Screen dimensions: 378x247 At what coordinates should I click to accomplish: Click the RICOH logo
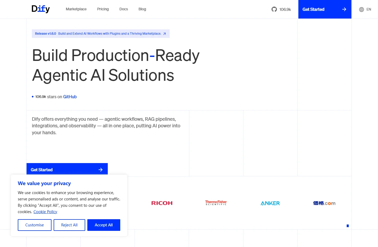pyautogui.click(x=162, y=203)
